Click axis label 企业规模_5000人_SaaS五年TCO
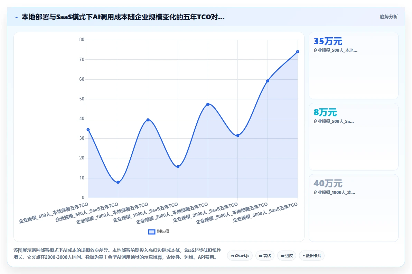Image resolution: width=412 pixels, height=274 pixels. (265, 212)
